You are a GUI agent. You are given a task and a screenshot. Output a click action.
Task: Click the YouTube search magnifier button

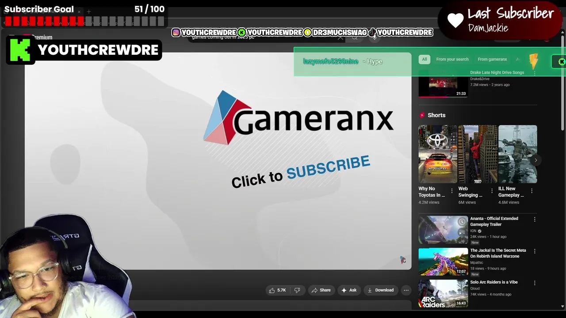[354, 38]
